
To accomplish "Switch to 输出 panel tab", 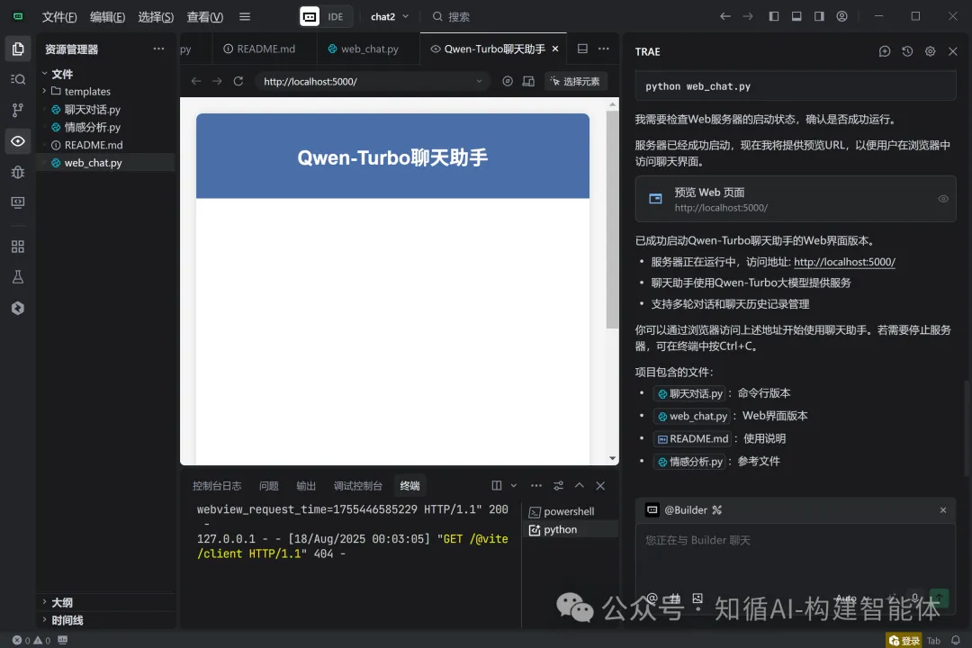I will coord(306,485).
